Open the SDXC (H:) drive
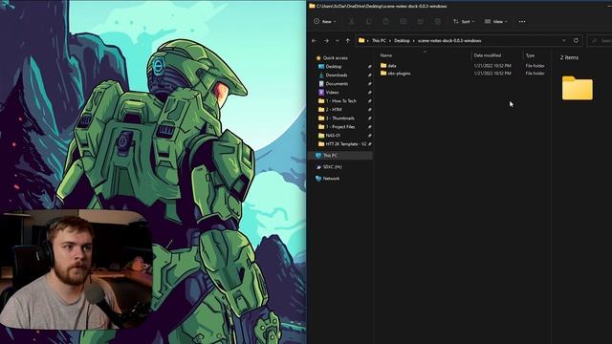Viewport: 612px width, 344px height. pyautogui.click(x=329, y=167)
